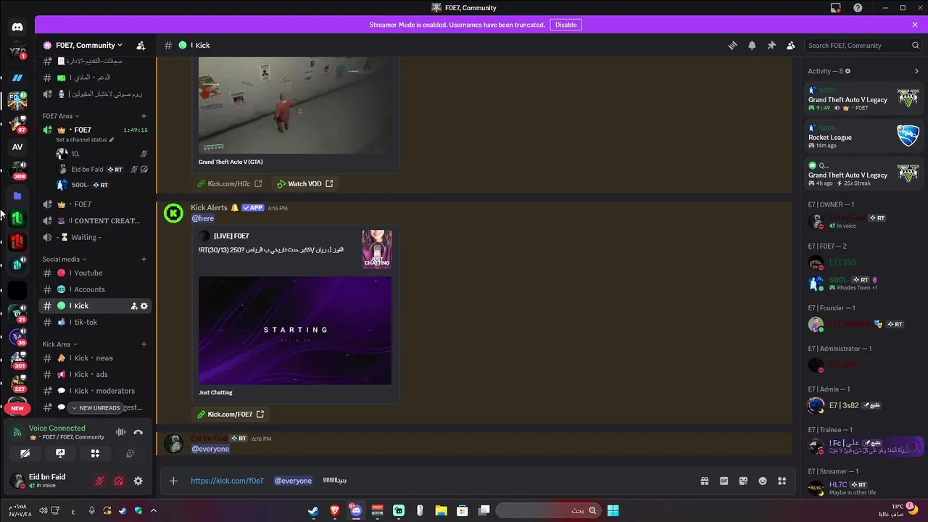Collapse the Social media category

pos(65,259)
